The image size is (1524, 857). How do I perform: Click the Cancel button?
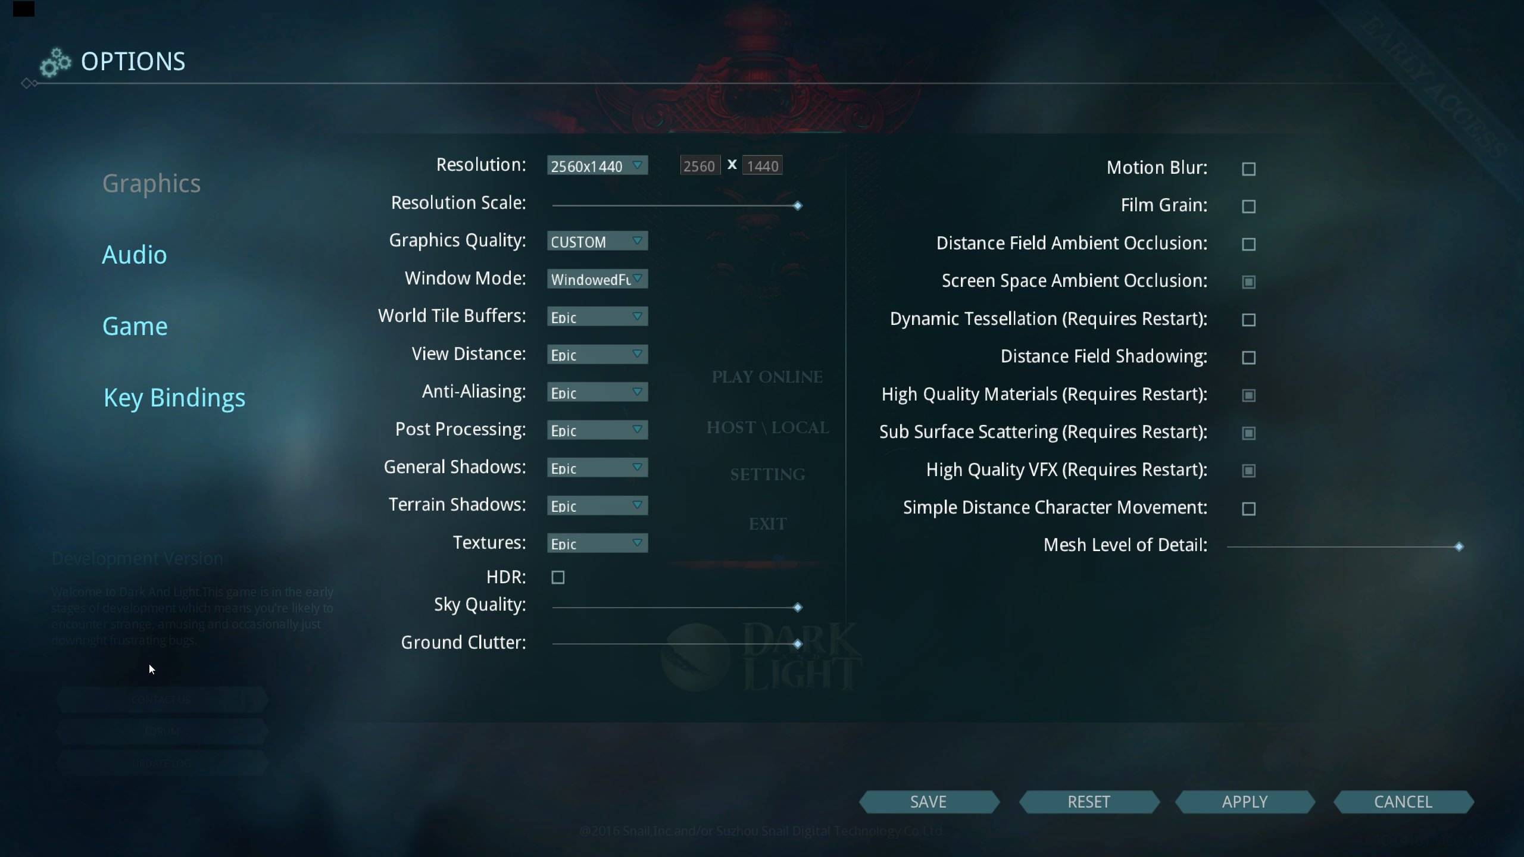(x=1403, y=800)
